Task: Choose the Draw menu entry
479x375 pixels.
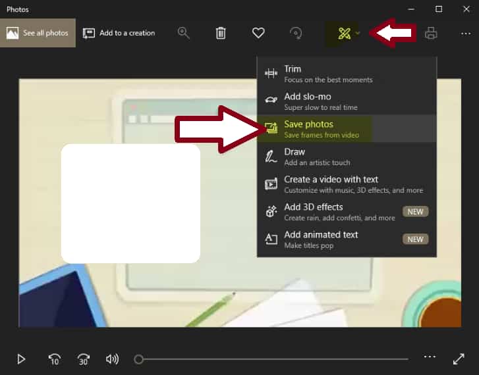Action: pos(347,157)
